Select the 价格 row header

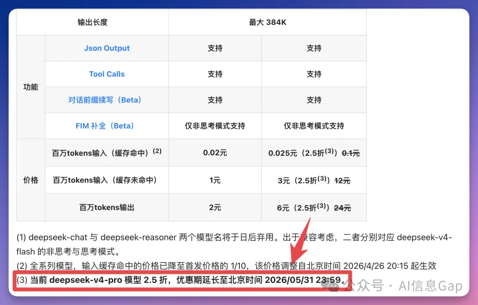[x=31, y=180]
